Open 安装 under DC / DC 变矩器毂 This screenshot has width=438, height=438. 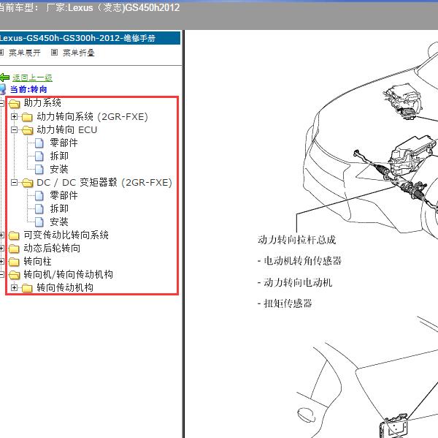point(59,222)
